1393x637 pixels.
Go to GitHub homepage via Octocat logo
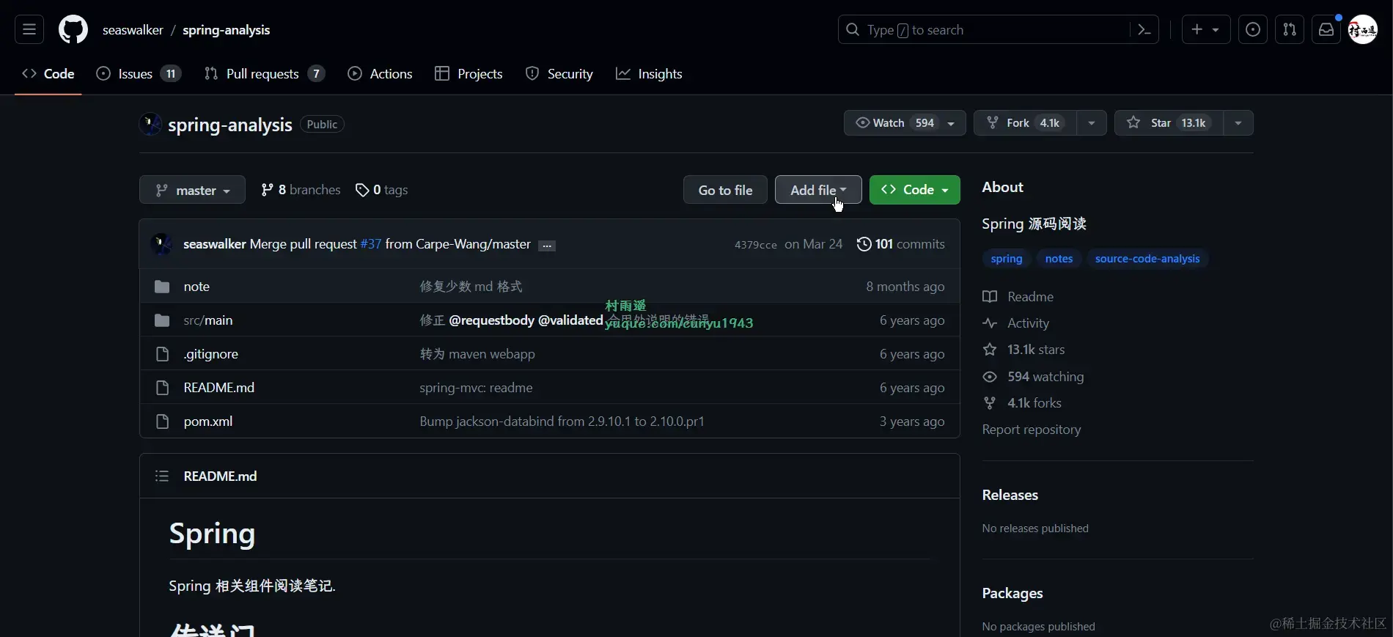point(73,30)
